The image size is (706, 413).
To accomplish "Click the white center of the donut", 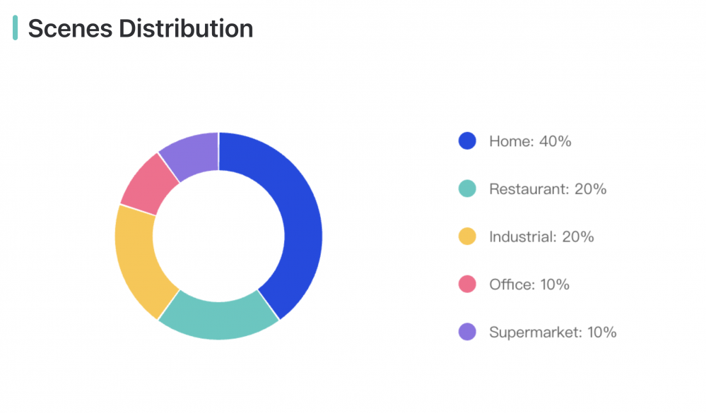I will pyautogui.click(x=219, y=237).
